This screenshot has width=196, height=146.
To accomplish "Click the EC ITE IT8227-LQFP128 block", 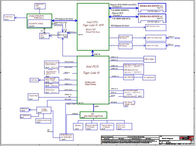I will click(93, 115).
